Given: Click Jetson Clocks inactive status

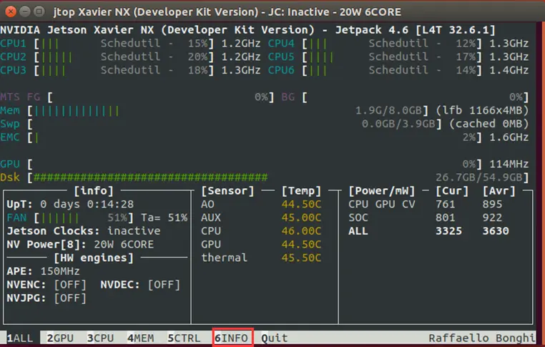Looking at the screenshot, I should point(134,231).
